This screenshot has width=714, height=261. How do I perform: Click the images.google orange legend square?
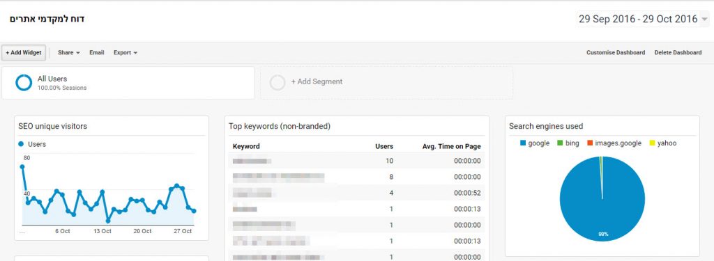click(590, 143)
